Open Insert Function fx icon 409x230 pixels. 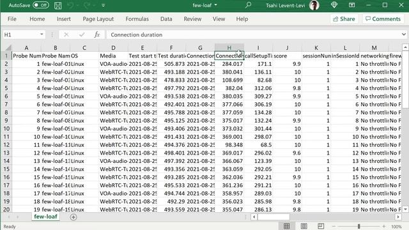[x=97, y=34]
